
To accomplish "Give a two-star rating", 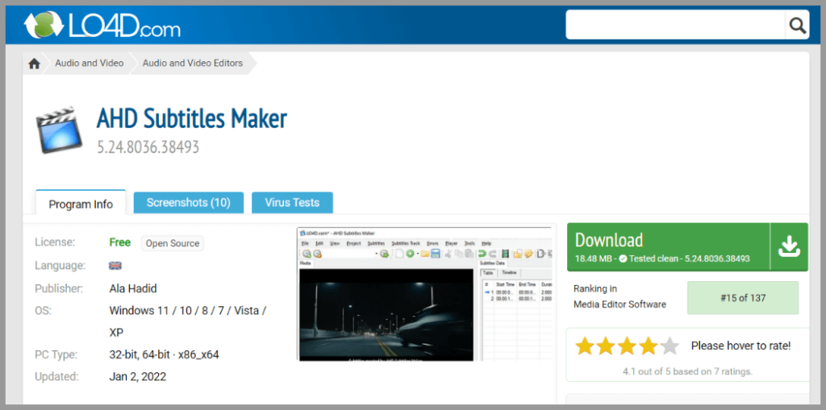I will 606,346.
